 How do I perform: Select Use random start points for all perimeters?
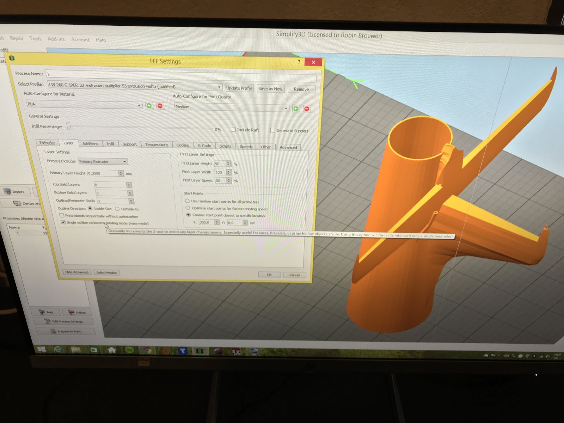coord(187,201)
